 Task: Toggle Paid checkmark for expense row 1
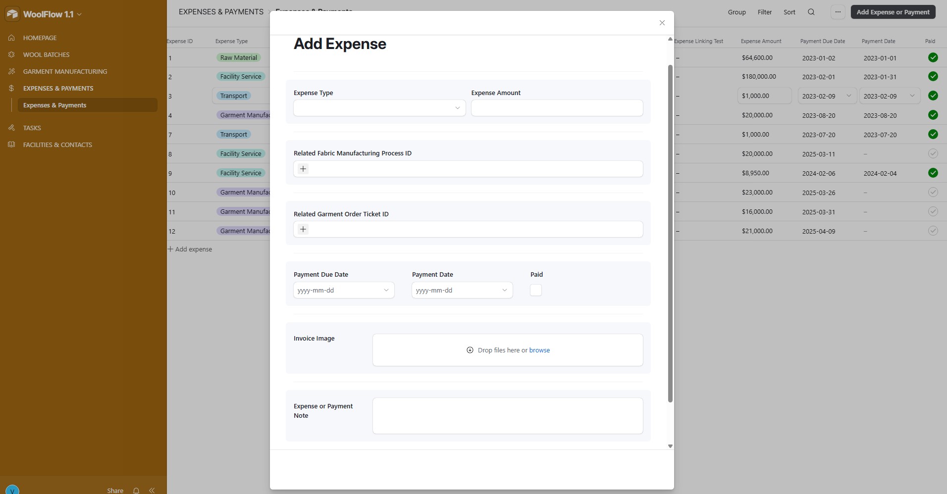point(933,57)
